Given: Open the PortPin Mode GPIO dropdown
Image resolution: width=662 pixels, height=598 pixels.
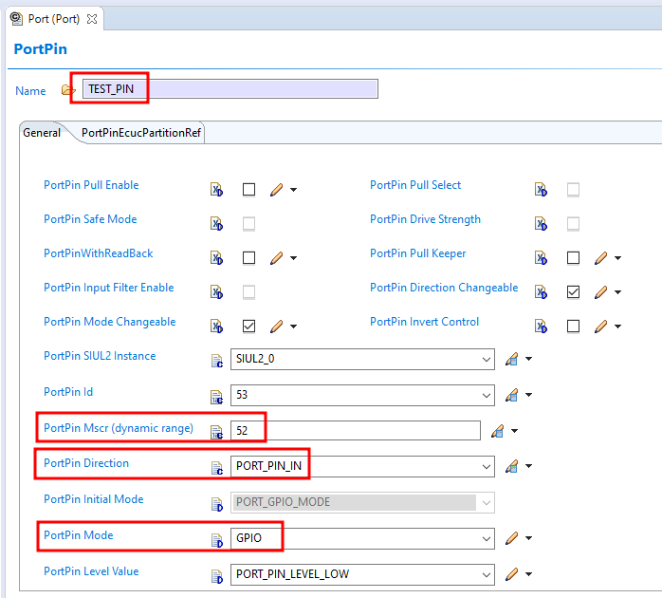Looking at the screenshot, I should point(487,539).
